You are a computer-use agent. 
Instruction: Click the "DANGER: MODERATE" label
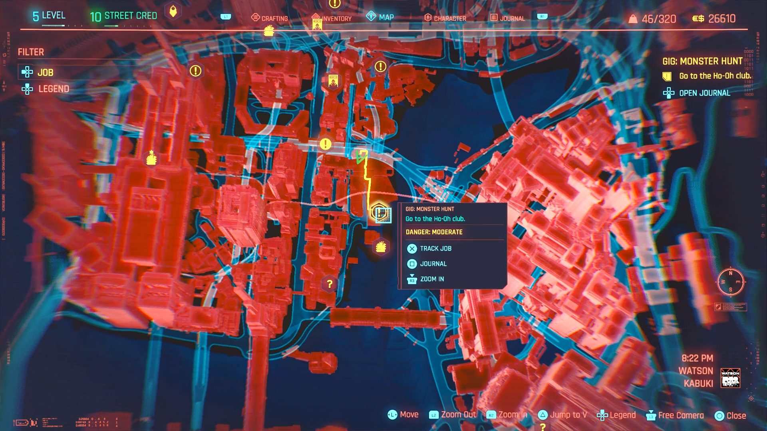(434, 232)
